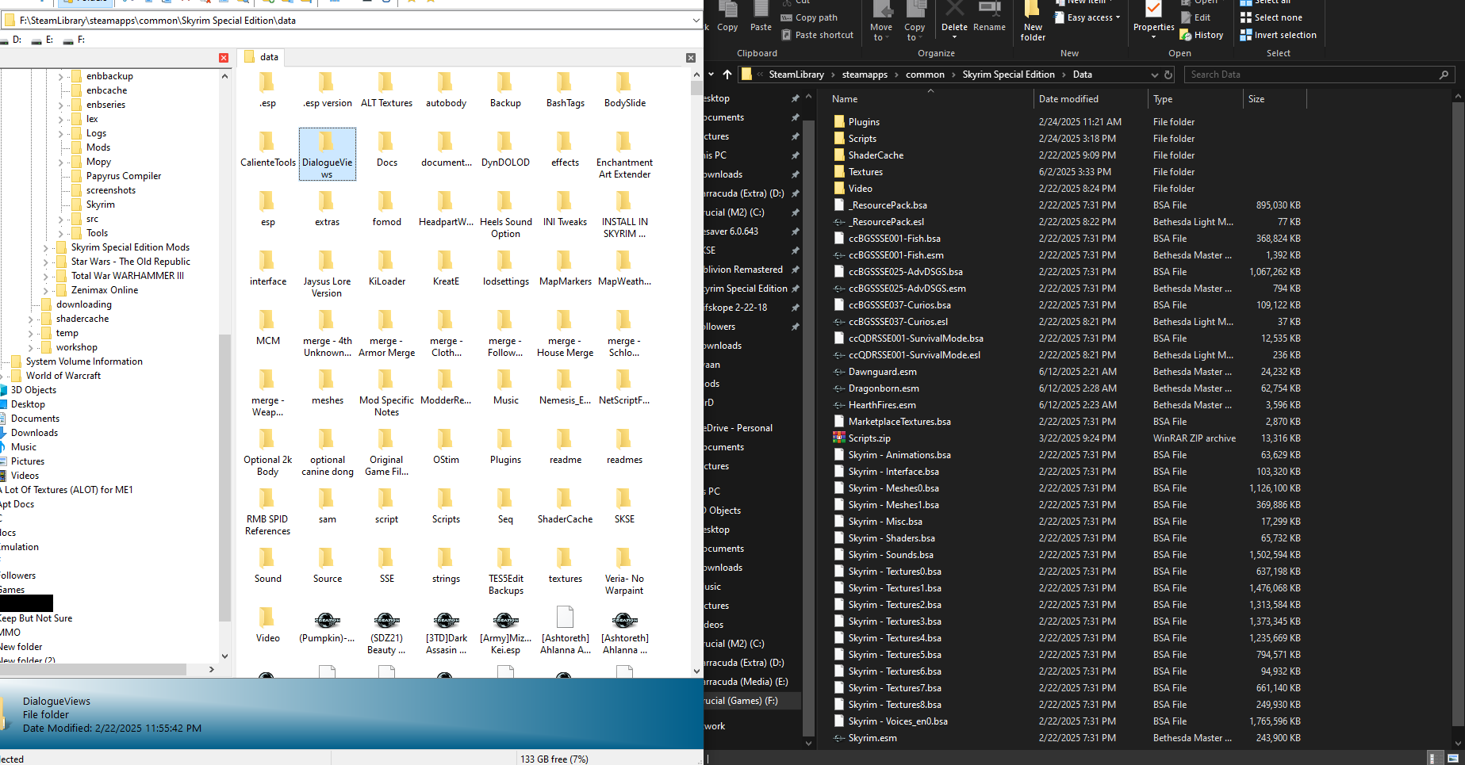The image size is (1465, 765).
Task: Open Properties in the ribbon
Action: 1153,20
